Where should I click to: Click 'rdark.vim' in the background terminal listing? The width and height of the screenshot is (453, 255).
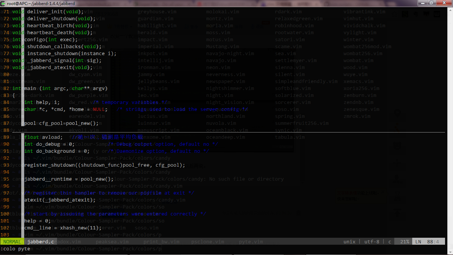coord(288,12)
